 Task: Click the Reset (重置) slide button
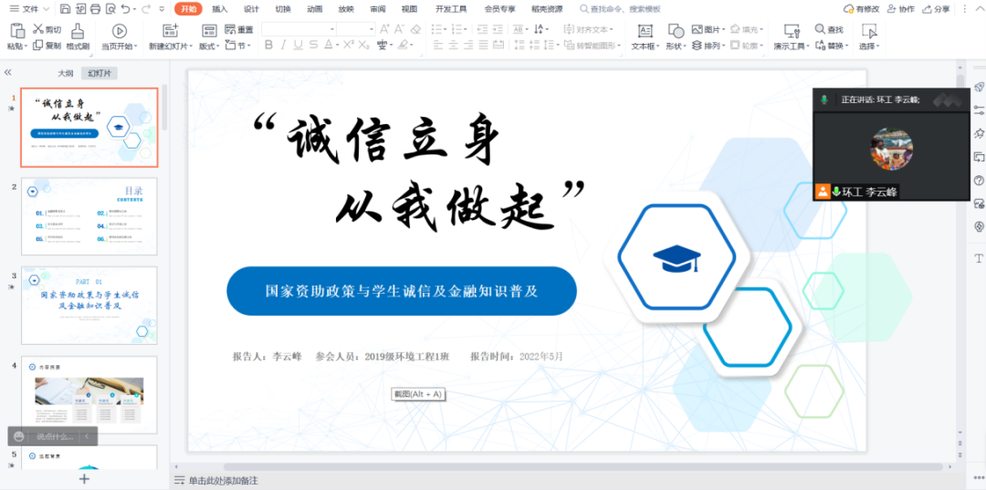[238, 29]
